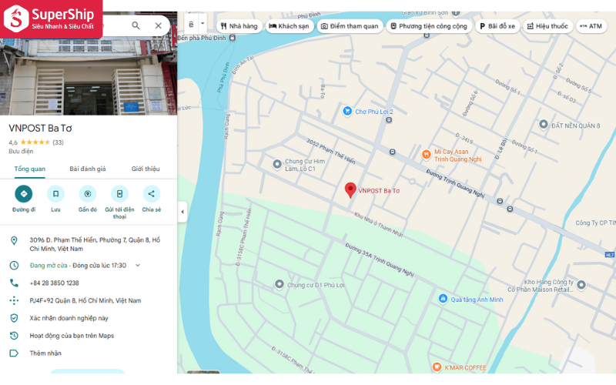The image size is (616, 385).
Task: Click the print icon at map top-left
Action: point(191,25)
